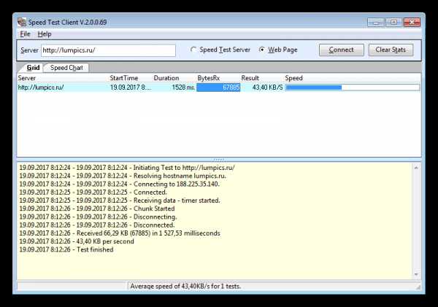Switch to the Speed Chart tab

66,68
